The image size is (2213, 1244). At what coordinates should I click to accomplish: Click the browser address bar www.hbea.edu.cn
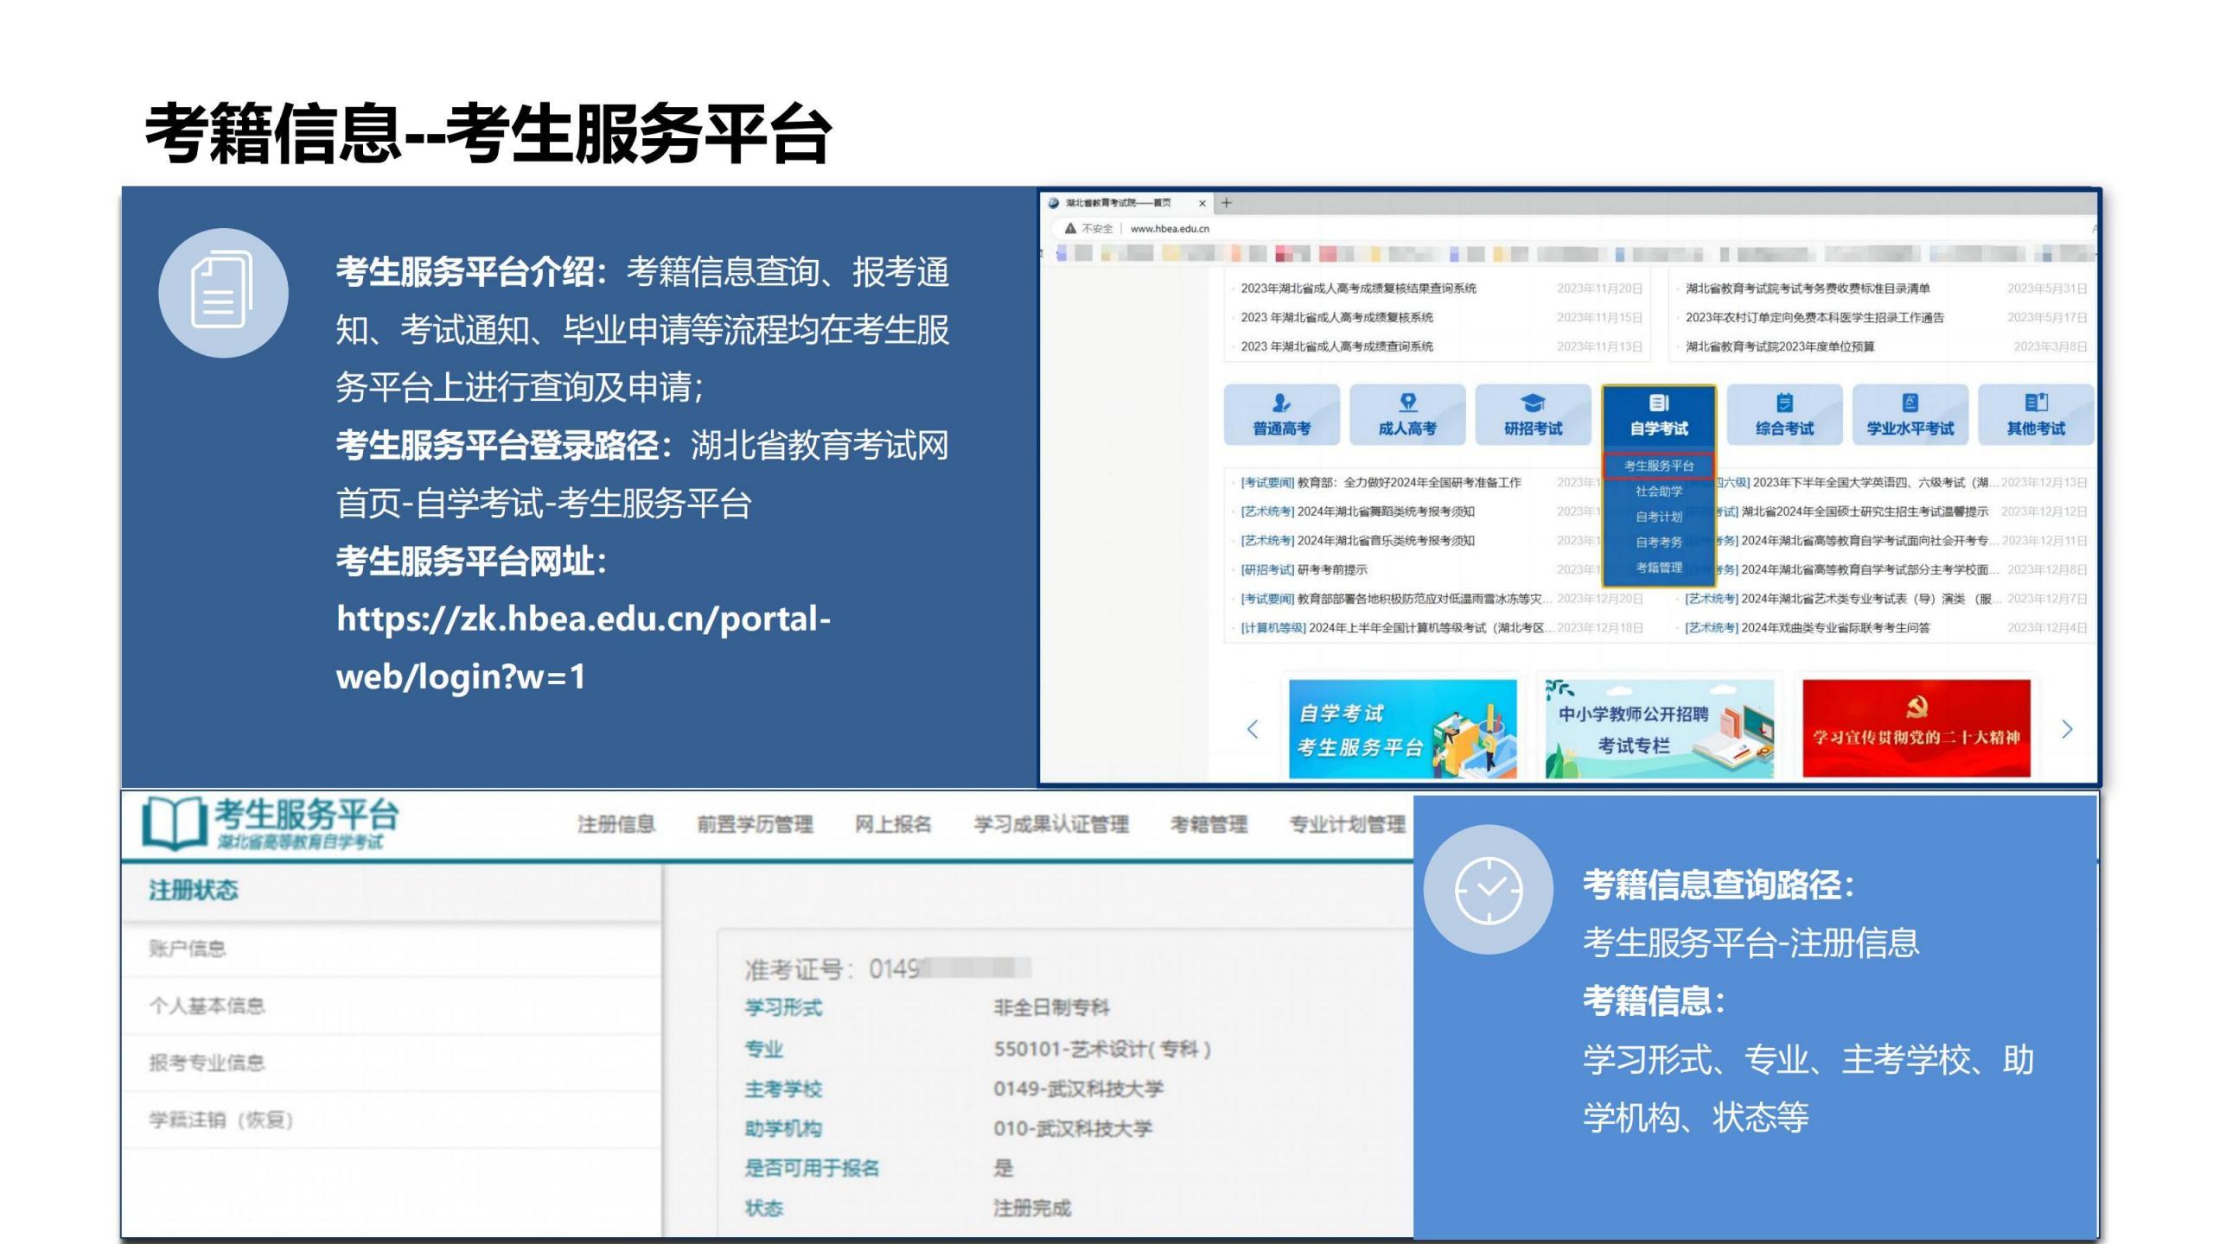1169,229
